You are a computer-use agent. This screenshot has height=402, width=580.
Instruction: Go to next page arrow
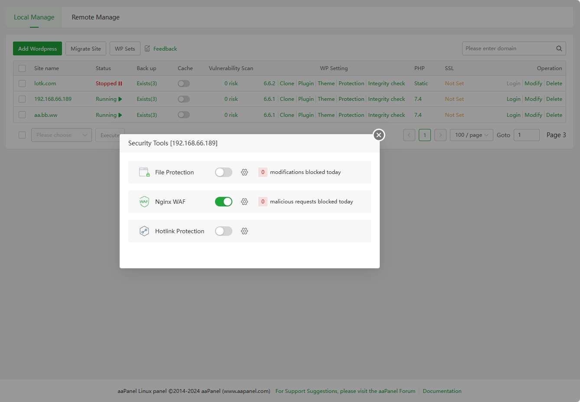coord(440,135)
